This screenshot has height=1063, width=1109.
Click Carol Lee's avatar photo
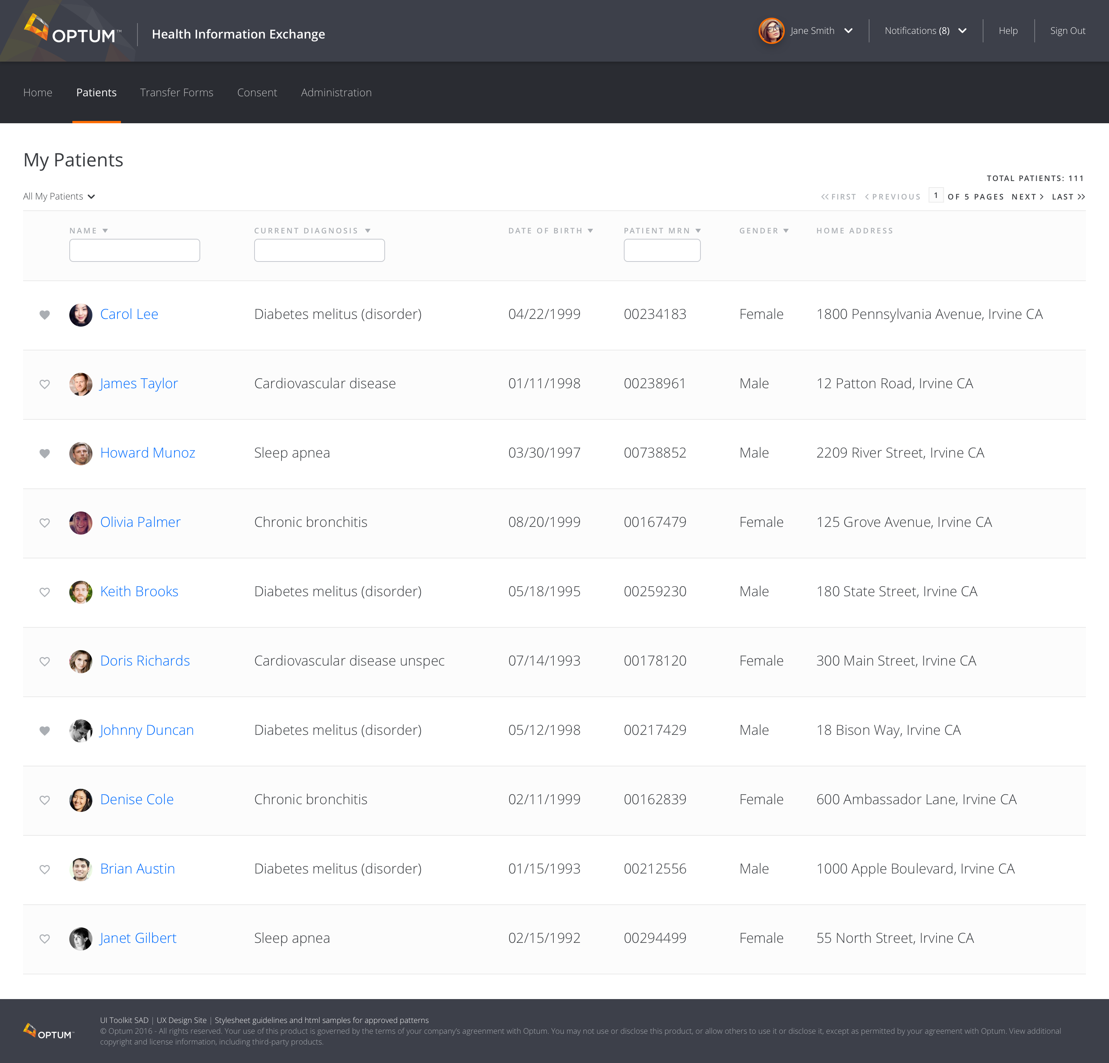coord(80,315)
